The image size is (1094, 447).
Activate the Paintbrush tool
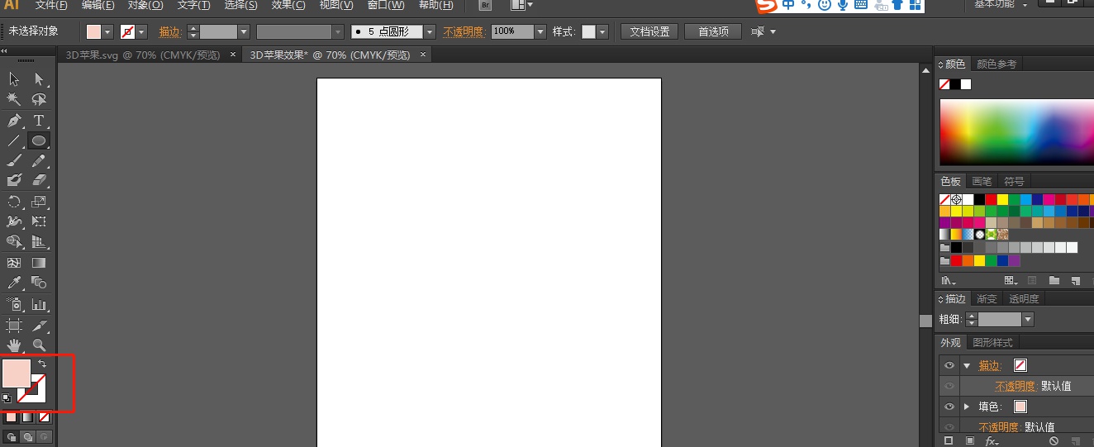(14, 161)
